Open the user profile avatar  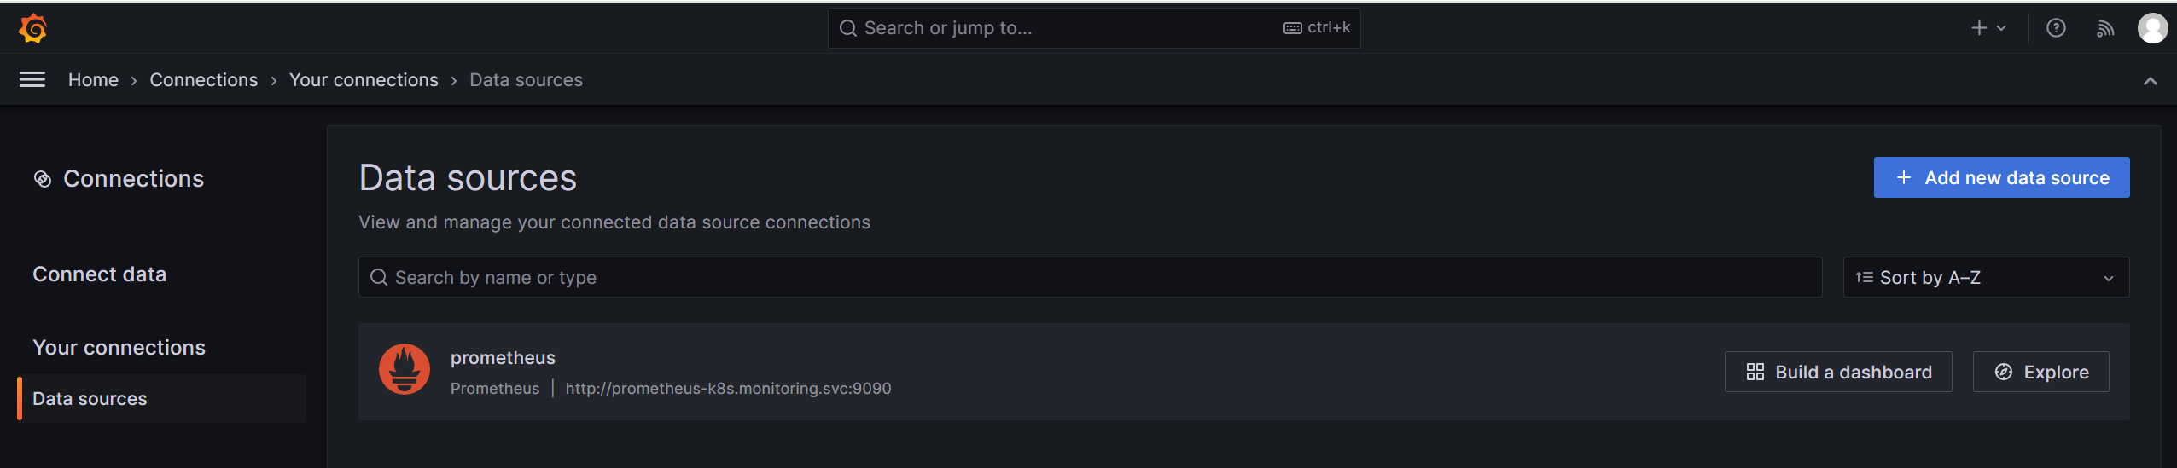(x=2152, y=28)
